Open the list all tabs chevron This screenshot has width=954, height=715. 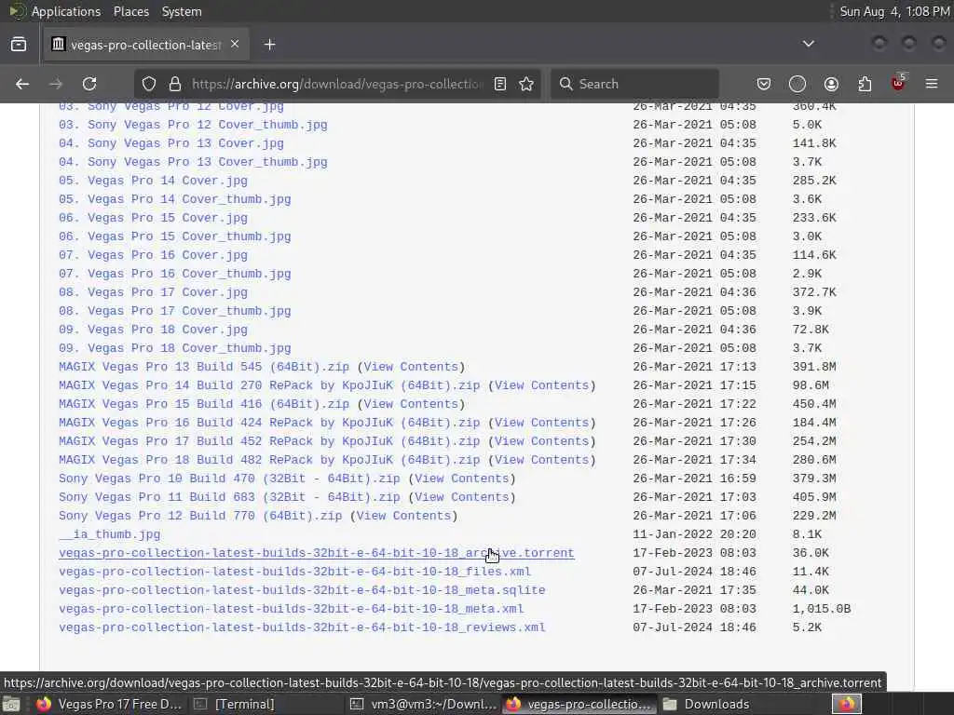(809, 44)
